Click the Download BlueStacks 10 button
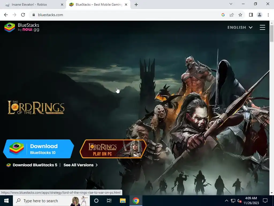Image resolution: width=274 pixels, height=206 pixels. pyautogui.click(x=39, y=149)
